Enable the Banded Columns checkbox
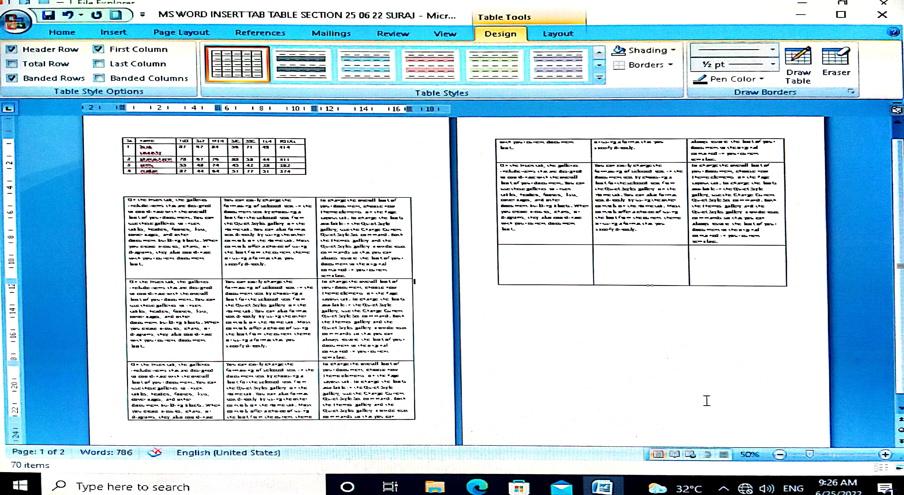 tap(99, 78)
